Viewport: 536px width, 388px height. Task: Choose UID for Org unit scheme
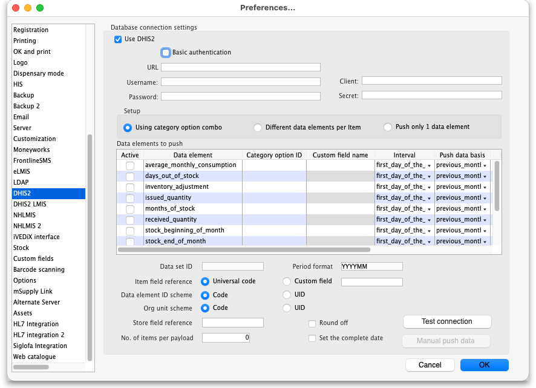point(287,308)
